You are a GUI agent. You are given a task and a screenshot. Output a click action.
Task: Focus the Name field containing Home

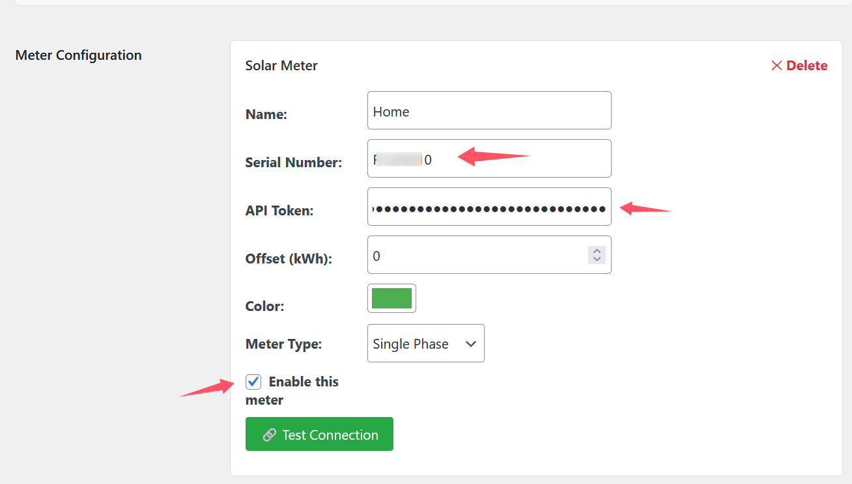(489, 111)
